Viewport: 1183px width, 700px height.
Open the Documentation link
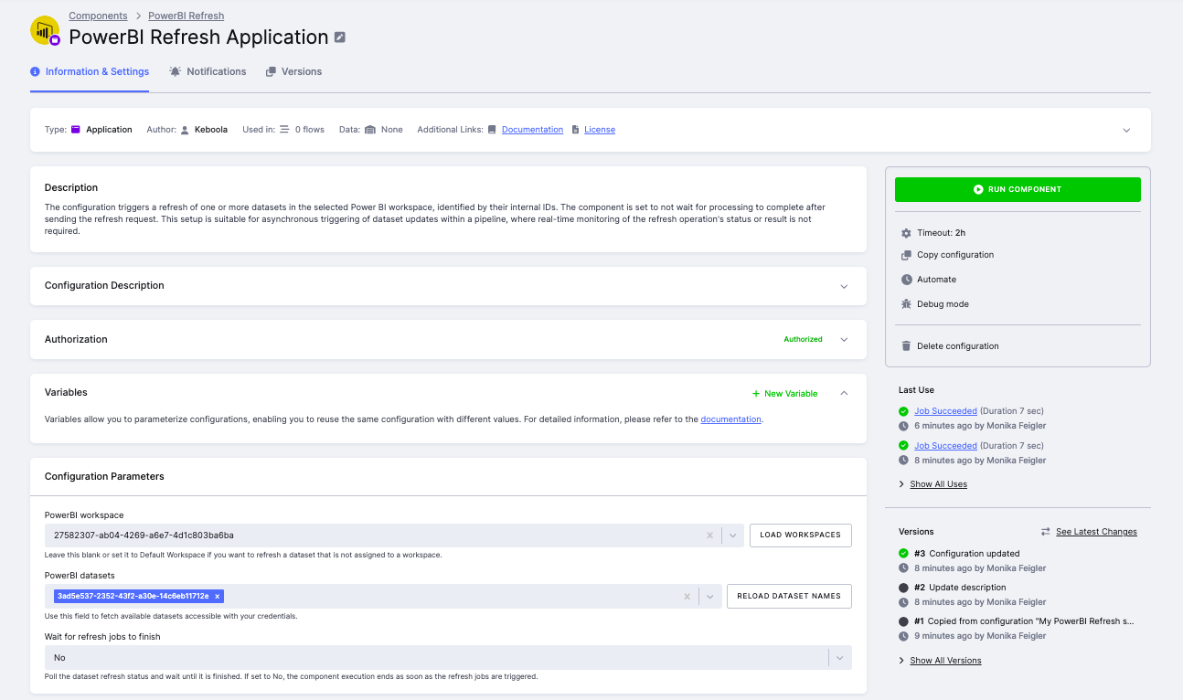[x=532, y=130]
